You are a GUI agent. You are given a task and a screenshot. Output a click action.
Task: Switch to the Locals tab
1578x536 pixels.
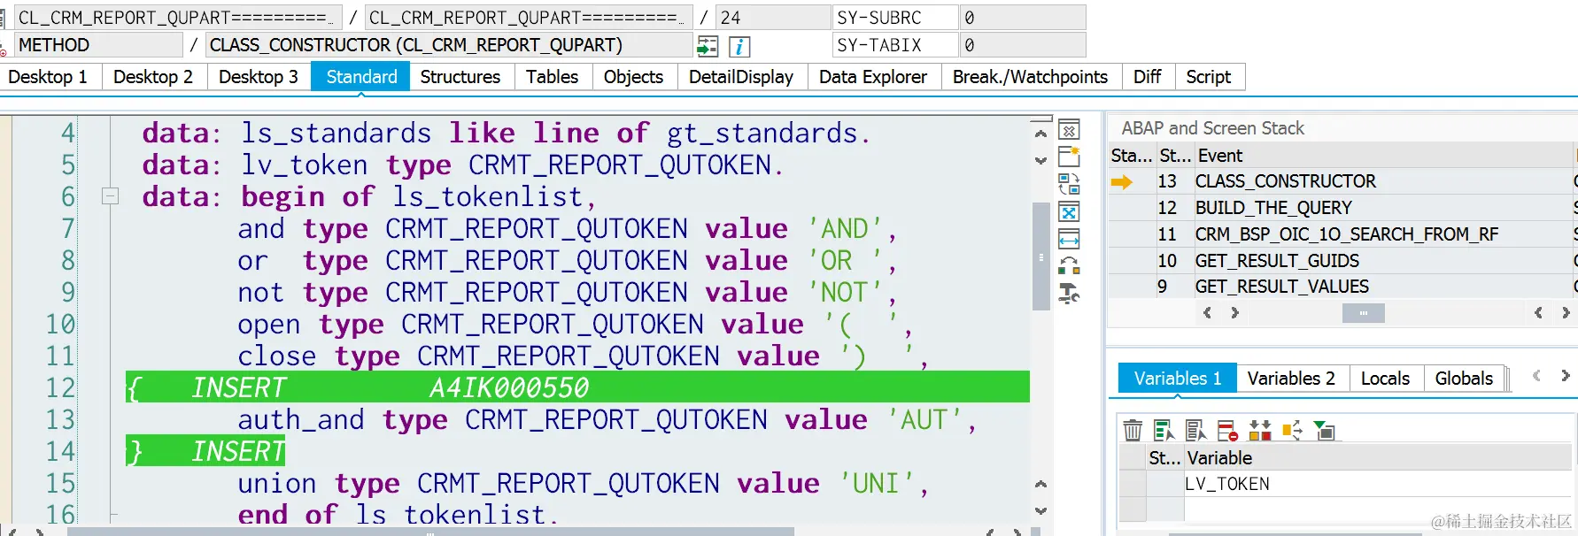coord(1386,379)
